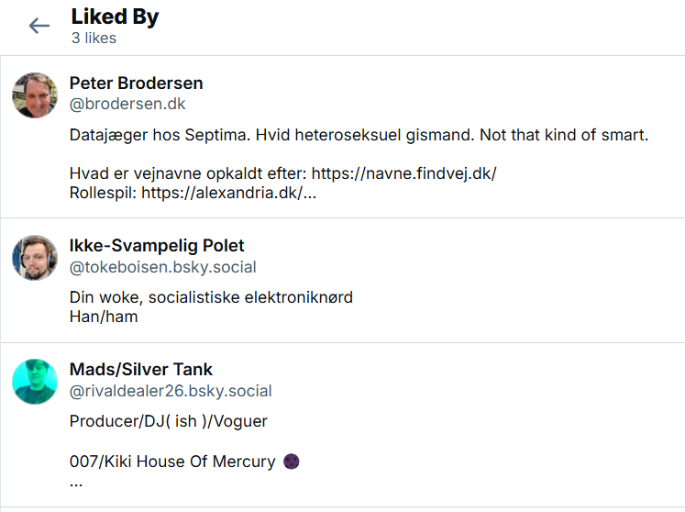Image resolution: width=685 pixels, height=512 pixels.
Task: Click the Producer/DJ( ish )/Voguer bio line
Action: click(168, 421)
